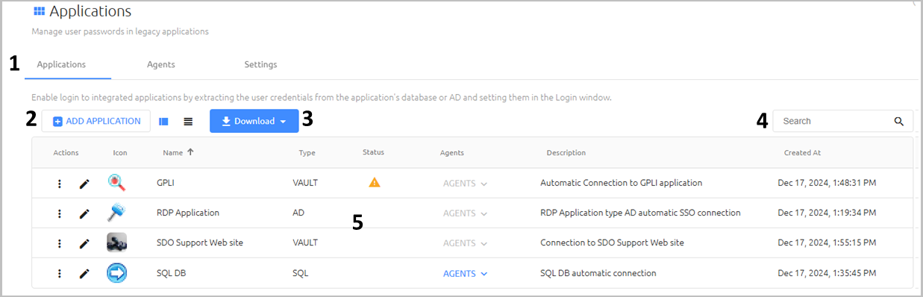Sort by Name column header

pyautogui.click(x=172, y=153)
